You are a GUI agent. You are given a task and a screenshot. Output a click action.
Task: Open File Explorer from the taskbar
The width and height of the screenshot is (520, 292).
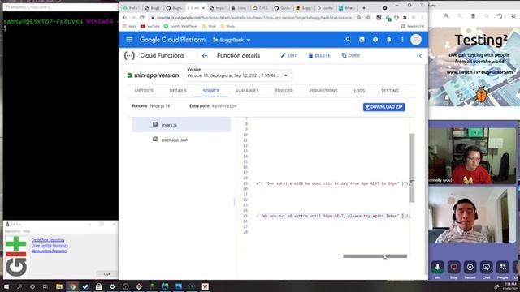pos(59,286)
